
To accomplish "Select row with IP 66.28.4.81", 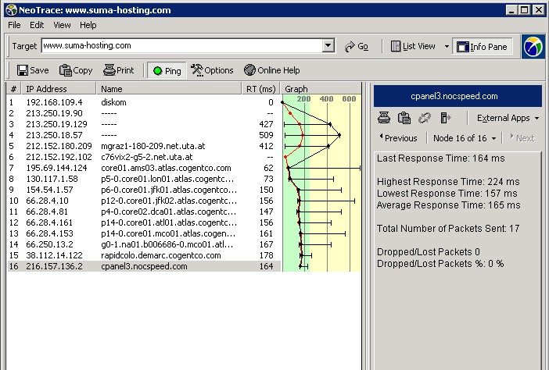I will 144,212.
